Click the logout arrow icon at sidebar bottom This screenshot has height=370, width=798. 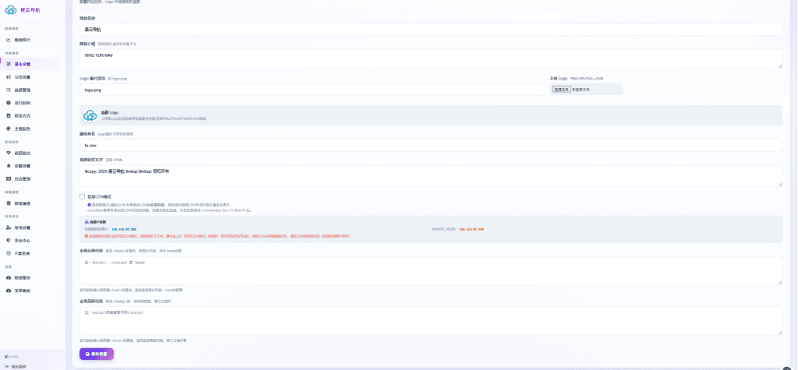coord(6,366)
